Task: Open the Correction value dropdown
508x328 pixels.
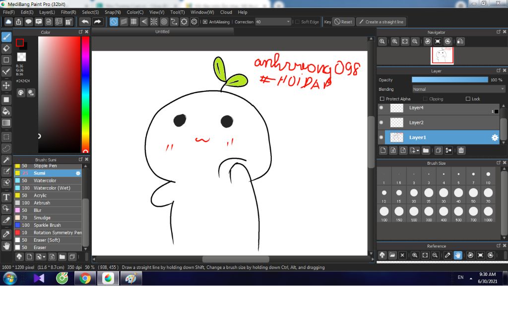Action: pyautogui.click(x=288, y=22)
